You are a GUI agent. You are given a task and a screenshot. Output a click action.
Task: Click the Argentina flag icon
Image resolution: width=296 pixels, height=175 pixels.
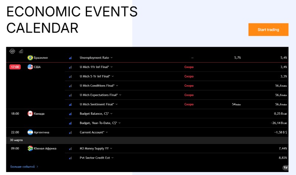coord(30,132)
